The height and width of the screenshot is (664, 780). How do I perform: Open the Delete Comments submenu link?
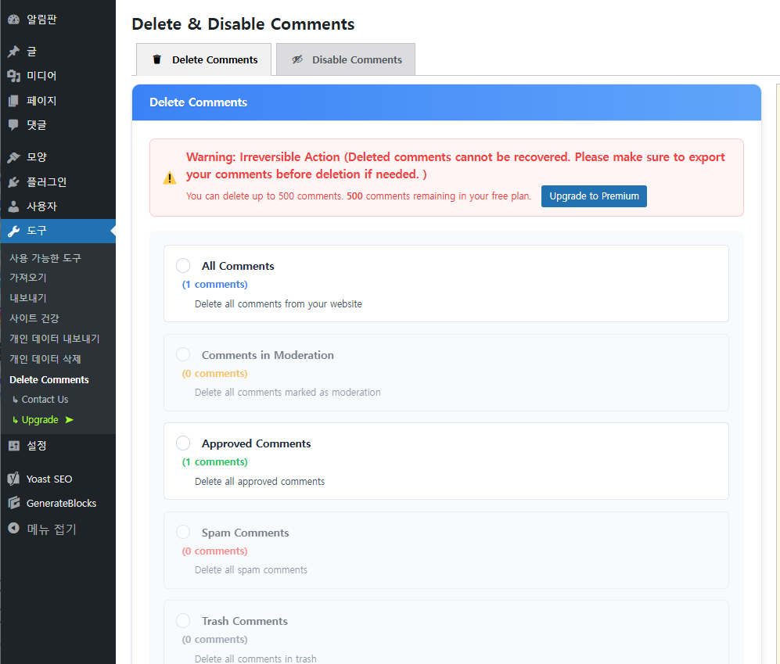tap(49, 379)
